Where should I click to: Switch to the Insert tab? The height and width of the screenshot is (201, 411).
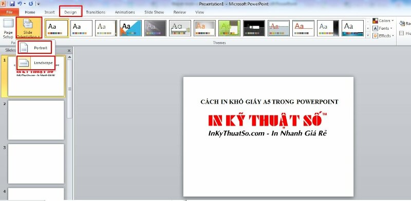49,12
